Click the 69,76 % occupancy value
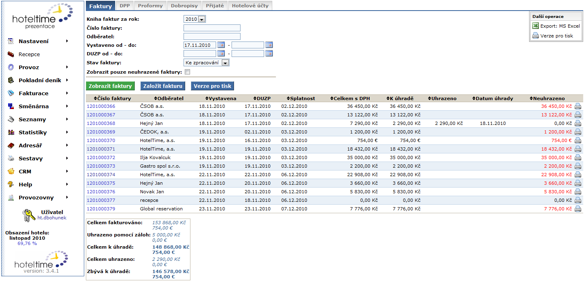This screenshot has width=584, height=282. (27, 243)
